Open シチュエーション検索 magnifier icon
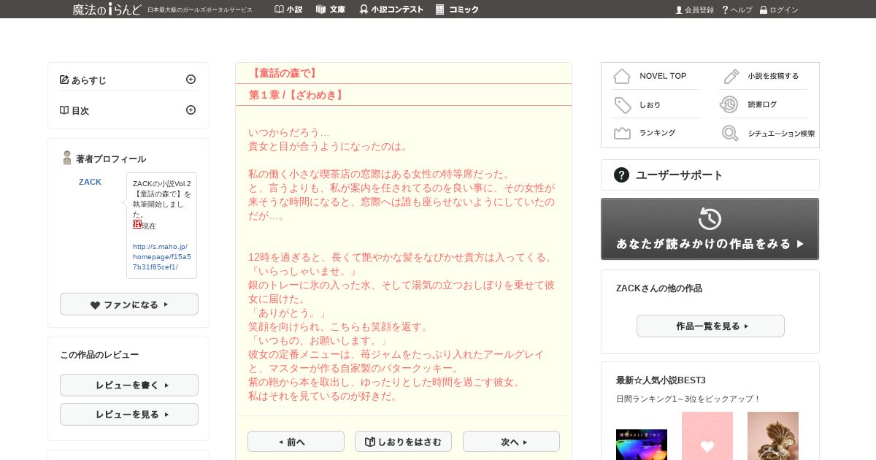Viewport: 876px width, 460px height. click(x=730, y=133)
